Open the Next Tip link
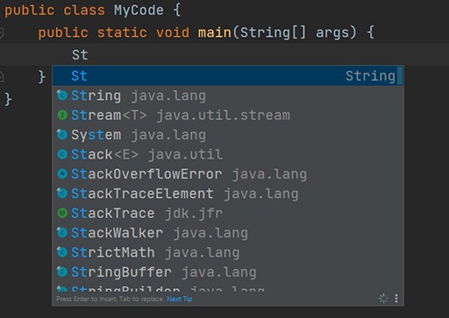 (x=180, y=299)
